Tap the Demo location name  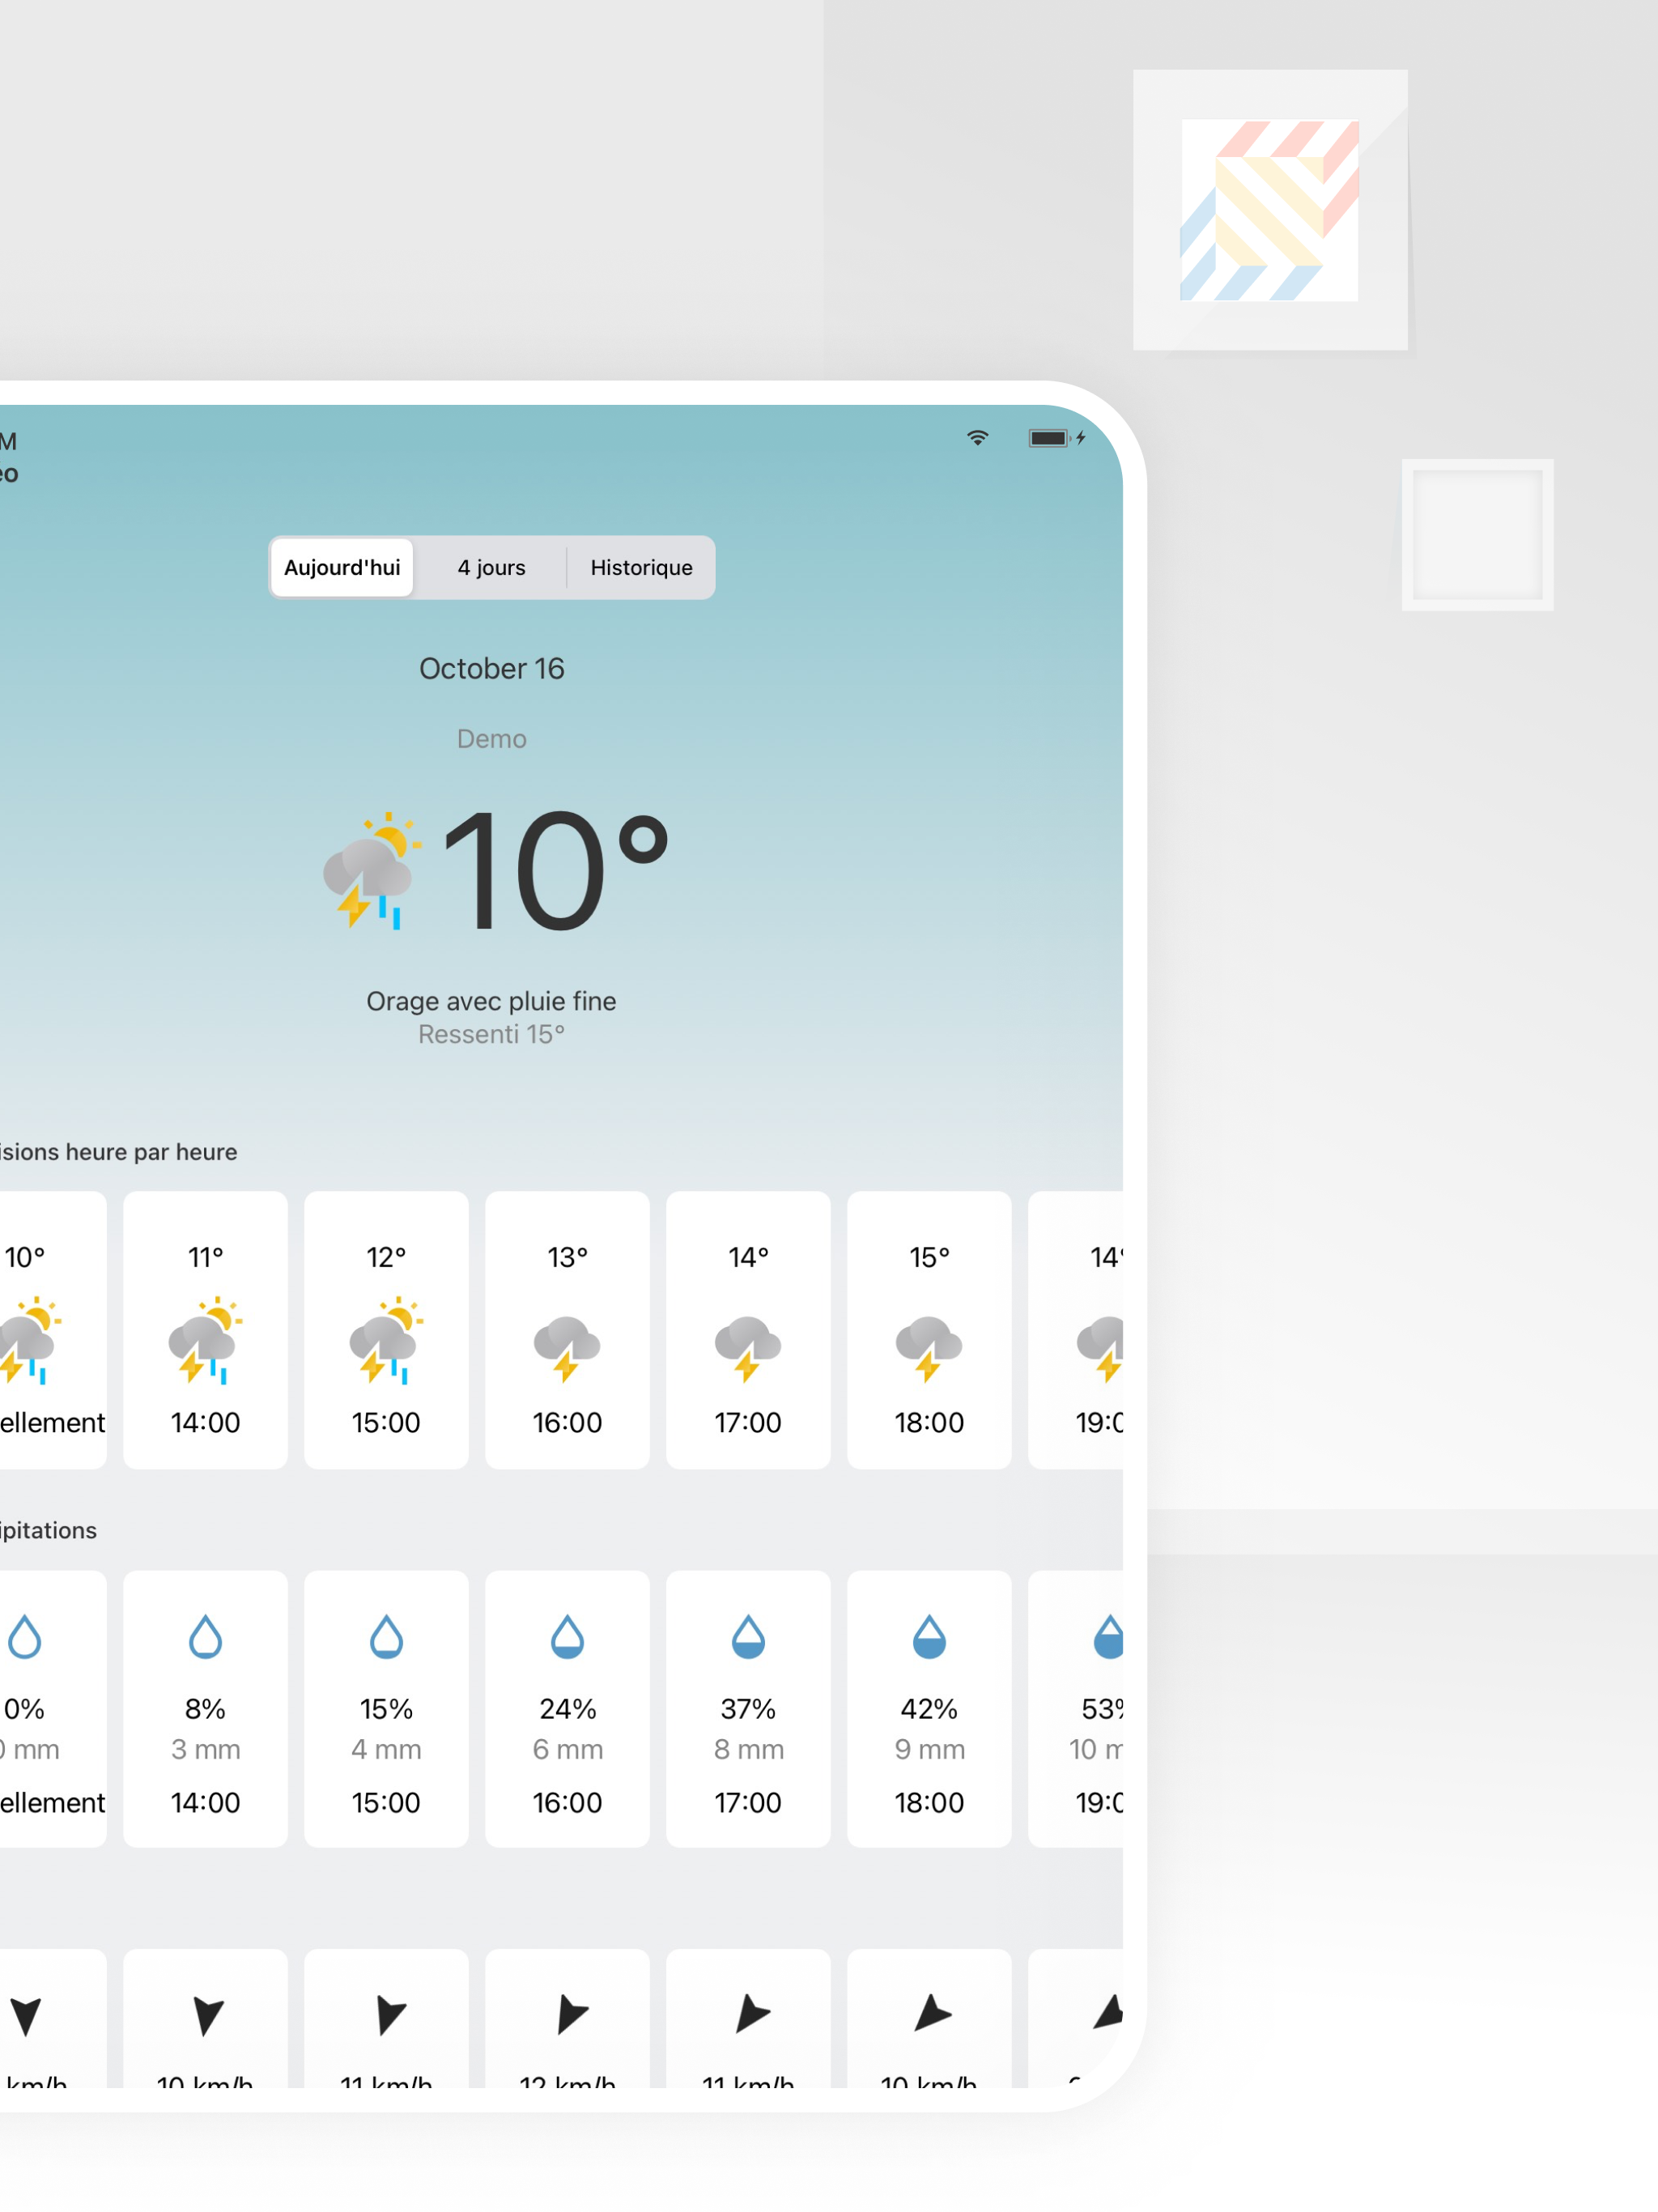491,739
